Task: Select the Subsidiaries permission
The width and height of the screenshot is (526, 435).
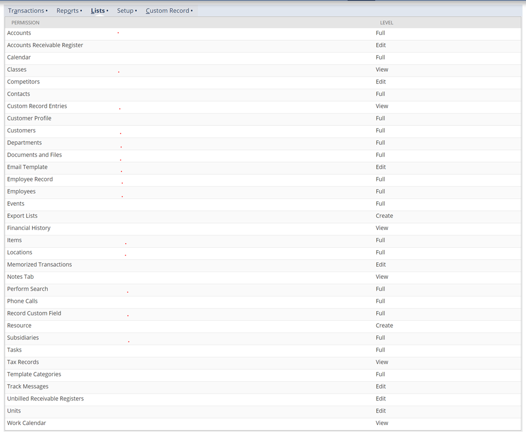Action: pos(23,338)
